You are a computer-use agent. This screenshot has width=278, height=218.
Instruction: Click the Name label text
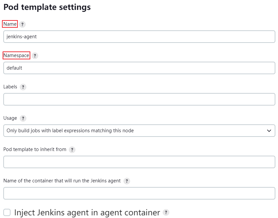(x=10, y=24)
